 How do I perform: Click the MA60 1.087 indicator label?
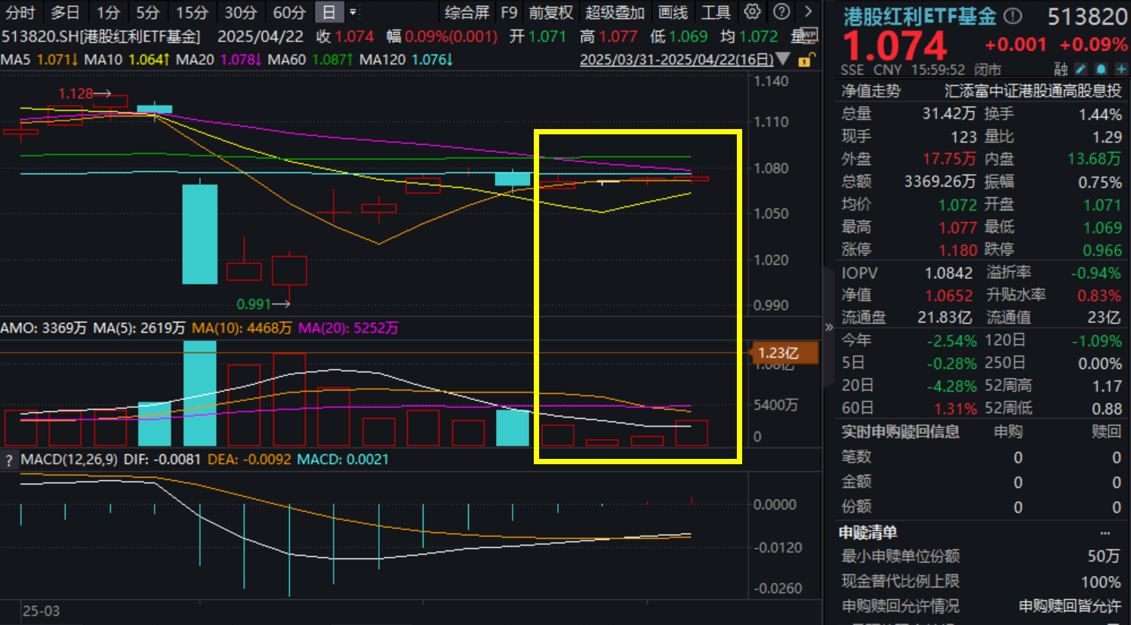[x=310, y=59]
